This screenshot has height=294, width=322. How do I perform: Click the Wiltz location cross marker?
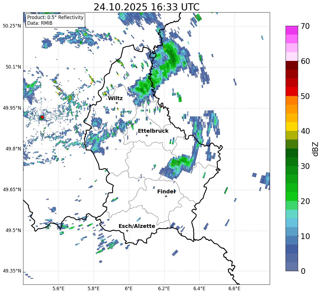click(117, 103)
